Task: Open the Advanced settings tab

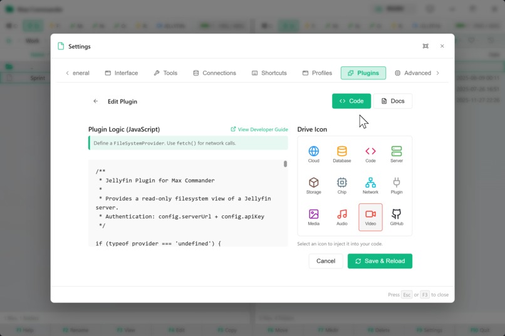Action: click(x=413, y=73)
